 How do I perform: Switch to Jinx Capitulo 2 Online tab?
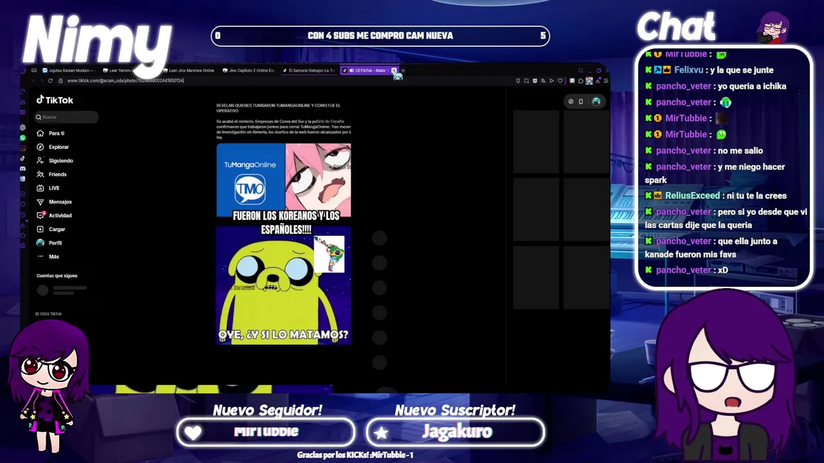[248, 70]
